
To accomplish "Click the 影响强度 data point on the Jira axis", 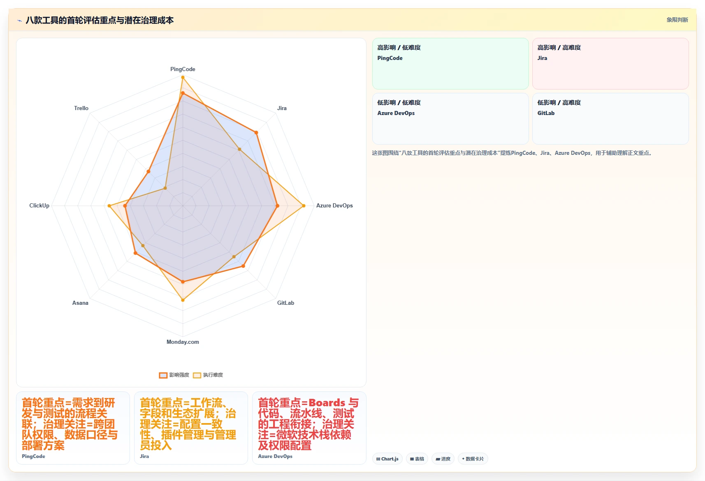I will pyautogui.click(x=256, y=133).
